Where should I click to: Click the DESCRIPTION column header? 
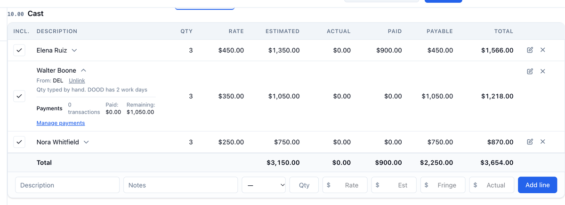[x=57, y=31]
